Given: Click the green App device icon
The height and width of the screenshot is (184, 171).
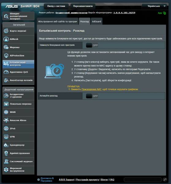Looking at the screenshot, I should (165, 13).
